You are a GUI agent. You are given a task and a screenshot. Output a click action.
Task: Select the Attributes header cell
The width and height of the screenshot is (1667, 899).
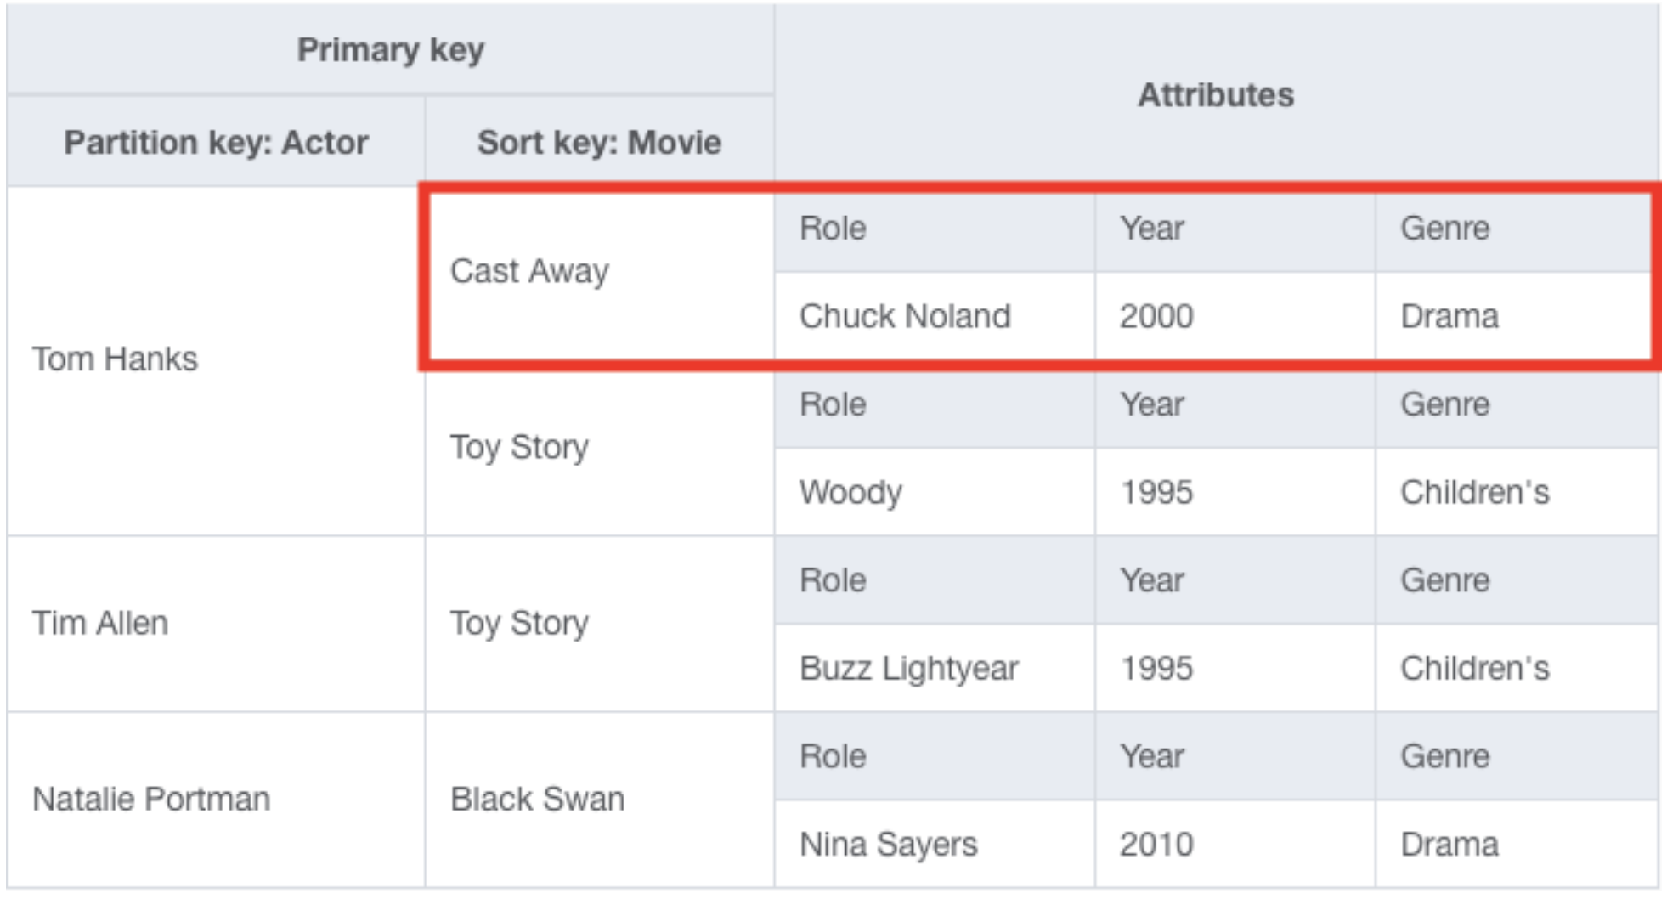point(1216,94)
